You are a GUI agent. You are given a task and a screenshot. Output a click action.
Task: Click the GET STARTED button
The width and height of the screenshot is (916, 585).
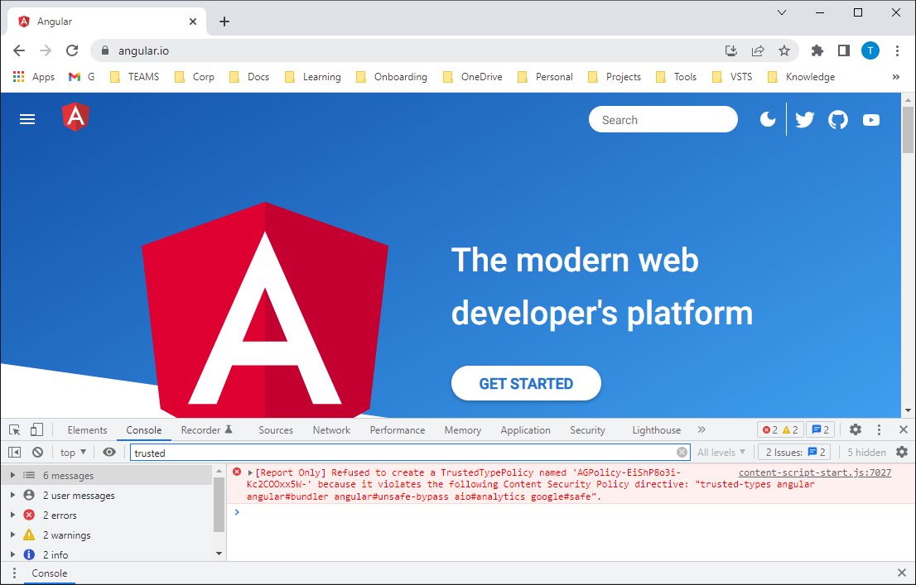coord(526,383)
